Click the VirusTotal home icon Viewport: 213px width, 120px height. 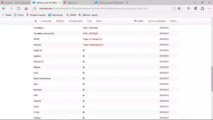[x=35, y=21]
